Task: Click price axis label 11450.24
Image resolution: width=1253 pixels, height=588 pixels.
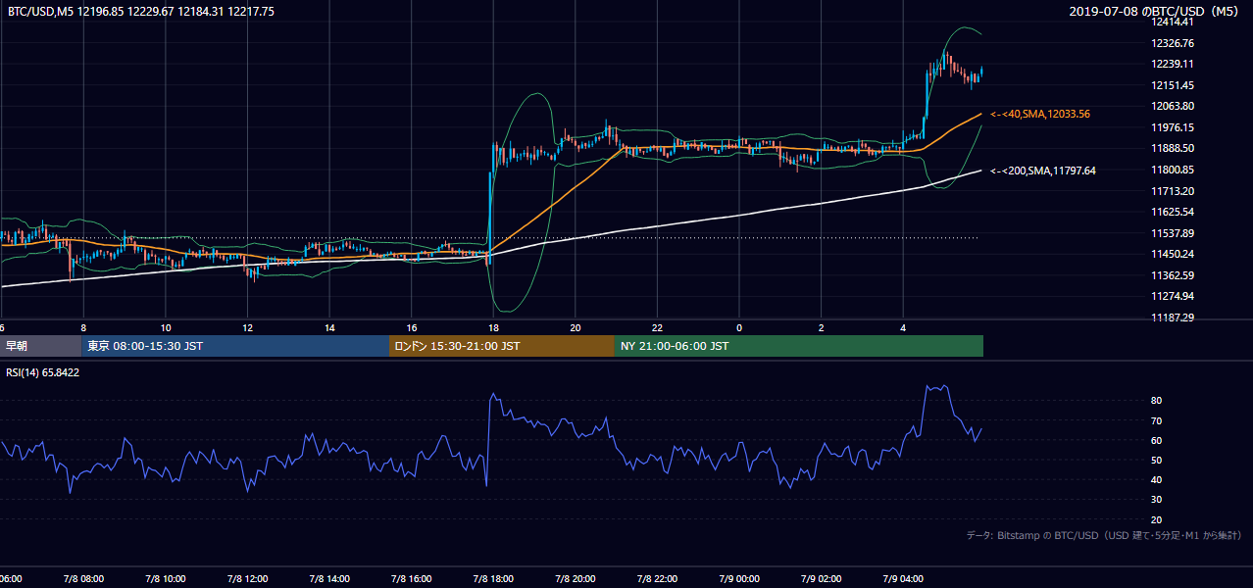Action: coord(1172,254)
